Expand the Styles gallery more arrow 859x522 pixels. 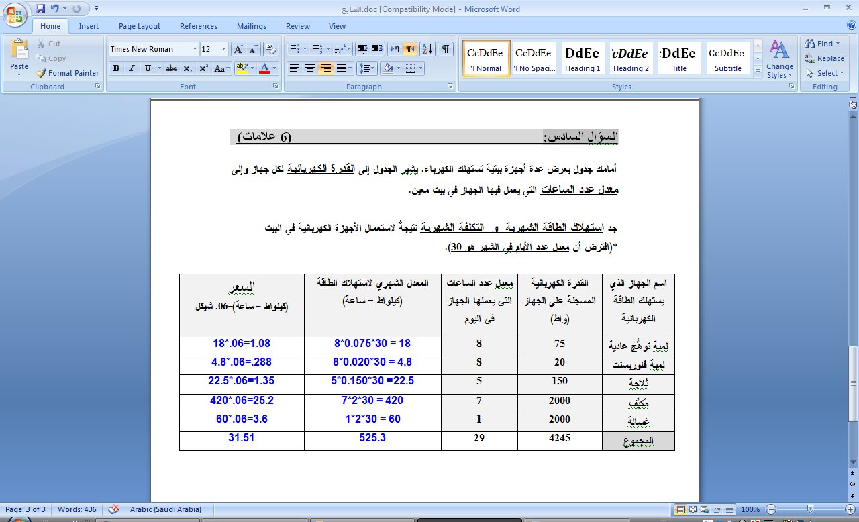click(758, 71)
